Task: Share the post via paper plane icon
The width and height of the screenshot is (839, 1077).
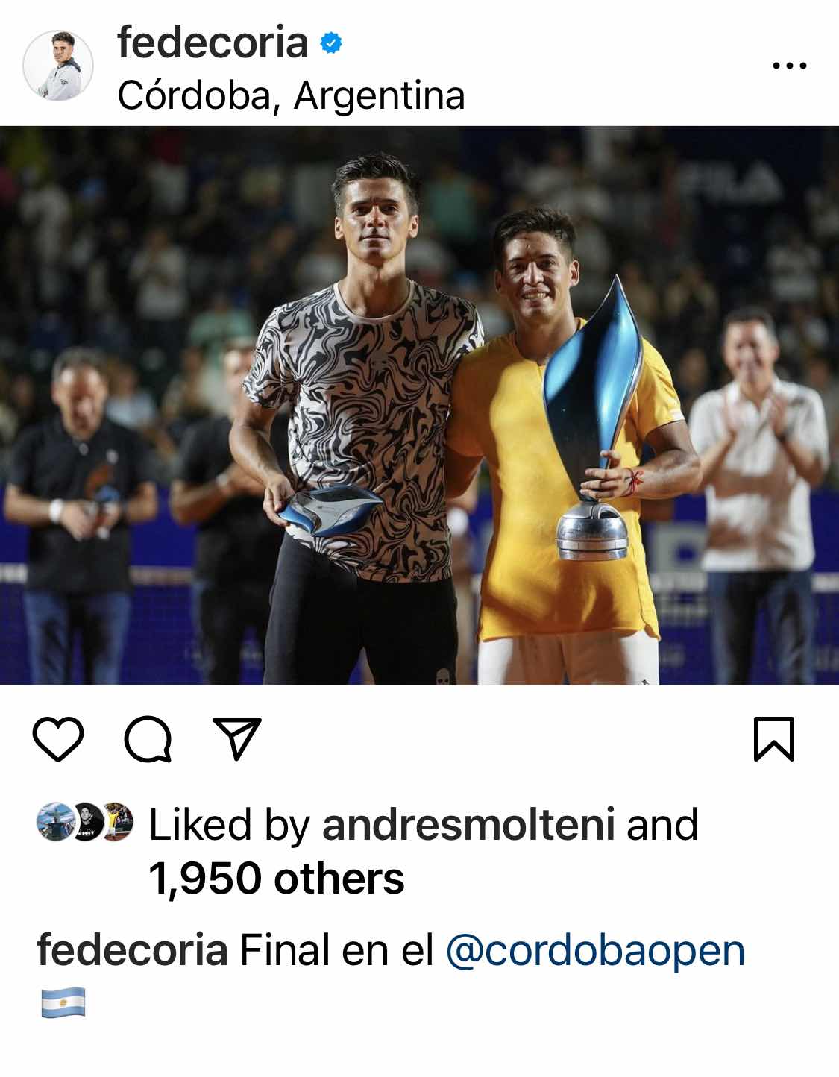Action: tap(237, 738)
